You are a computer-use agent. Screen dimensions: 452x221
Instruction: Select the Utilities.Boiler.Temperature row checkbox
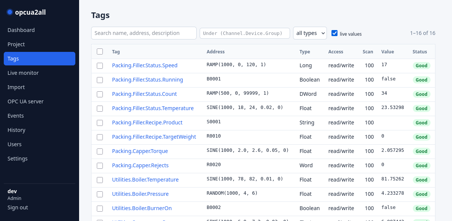click(100, 180)
